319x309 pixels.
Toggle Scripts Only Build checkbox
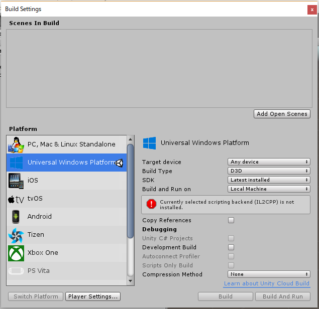click(x=231, y=265)
